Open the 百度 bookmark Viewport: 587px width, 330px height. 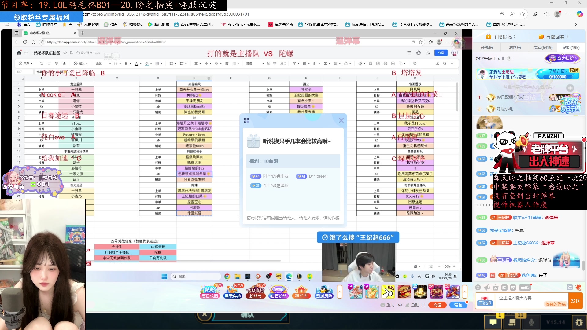pyautogui.click(x=24, y=24)
